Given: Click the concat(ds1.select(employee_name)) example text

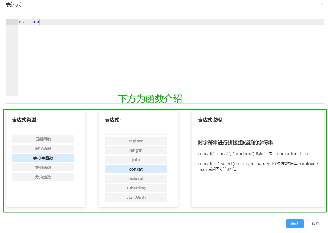Looking at the screenshot, I should coord(258,166).
